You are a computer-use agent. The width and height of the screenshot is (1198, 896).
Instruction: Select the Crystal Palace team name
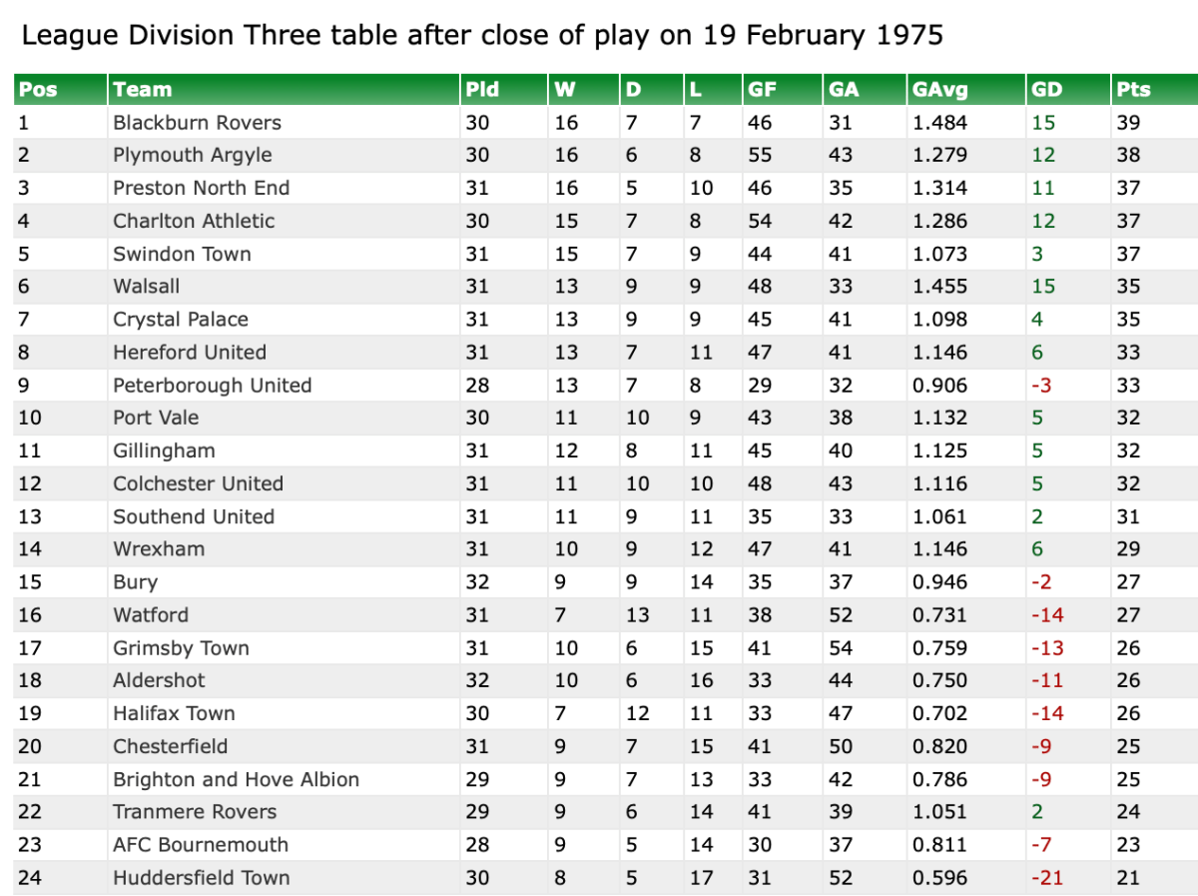pyautogui.click(x=180, y=320)
